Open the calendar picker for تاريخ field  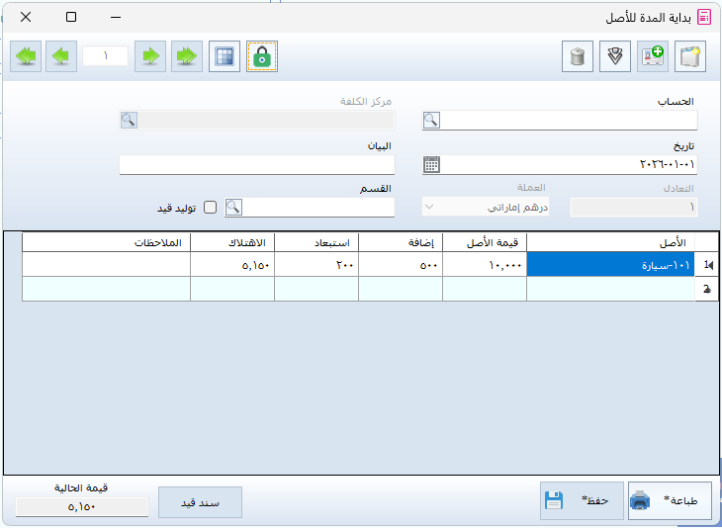coord(431,164)
